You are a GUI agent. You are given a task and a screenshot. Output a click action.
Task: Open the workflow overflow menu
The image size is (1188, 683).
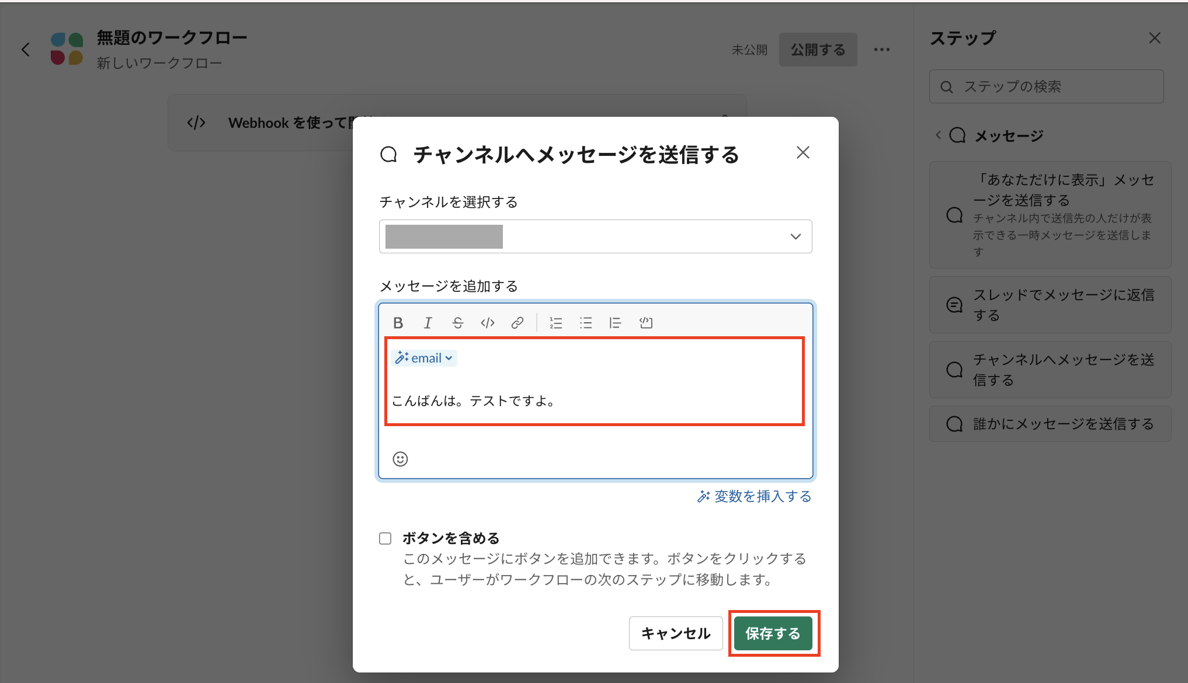tap(882, 50)
